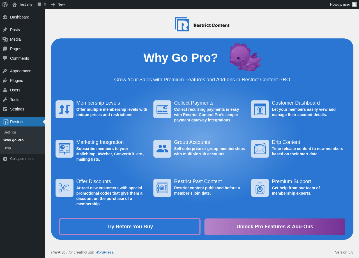Click the Marketing Integration chart icon
This screenshot has width=359, height=258.
65,149
